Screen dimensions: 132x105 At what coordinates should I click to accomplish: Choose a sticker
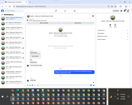32,85
